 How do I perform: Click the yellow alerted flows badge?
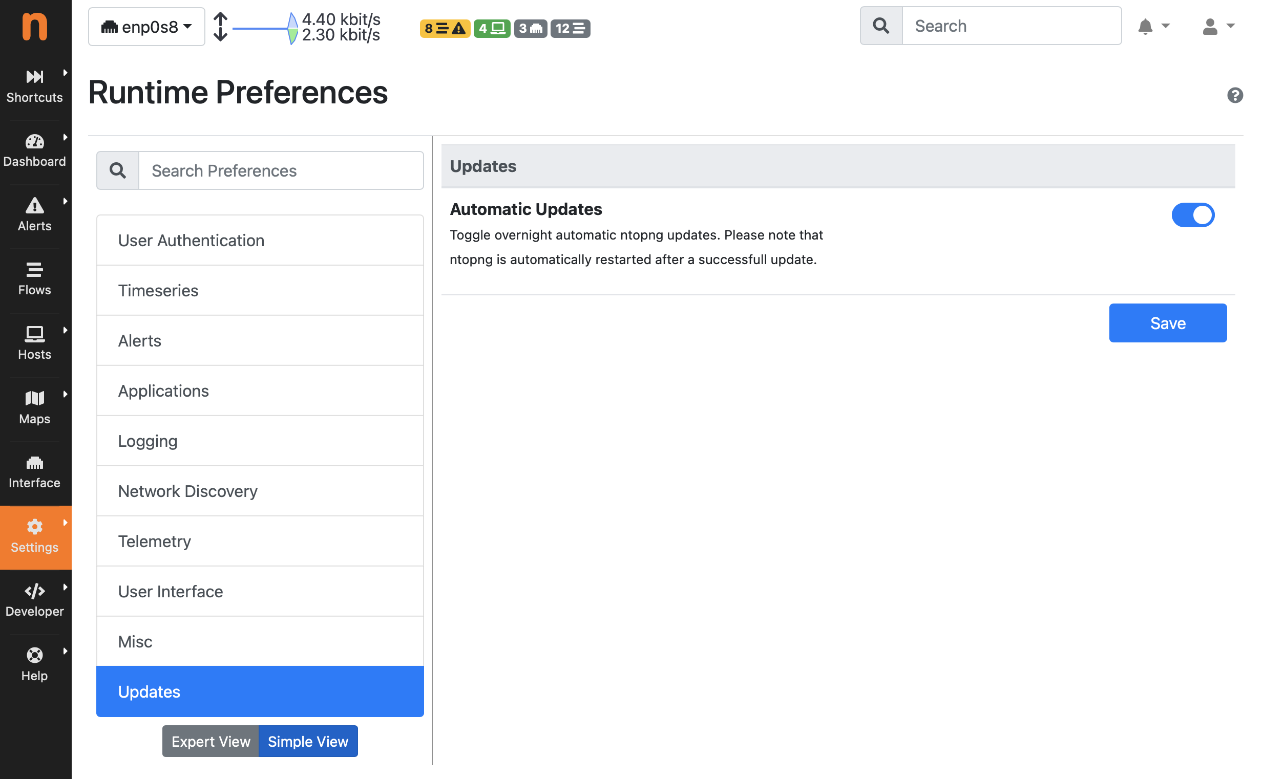445,28
